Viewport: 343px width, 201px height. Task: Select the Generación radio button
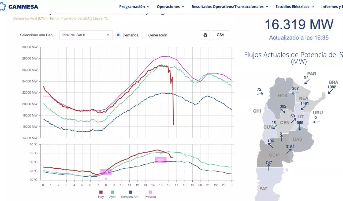(144, 35)
